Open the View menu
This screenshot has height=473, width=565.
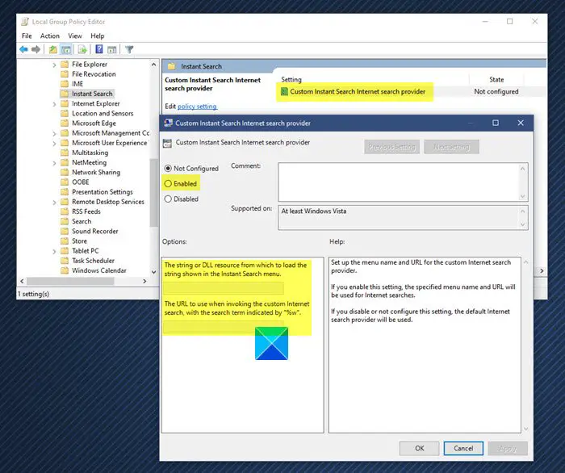75,36
